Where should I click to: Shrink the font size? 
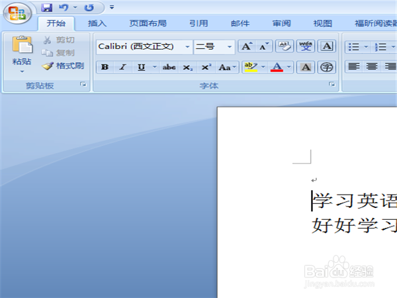click(264, 46)
